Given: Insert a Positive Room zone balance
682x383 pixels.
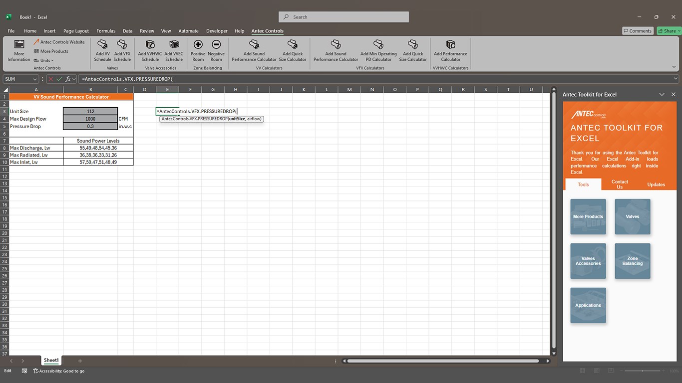Looking at the screenshot, I should (x=198, y=50).
